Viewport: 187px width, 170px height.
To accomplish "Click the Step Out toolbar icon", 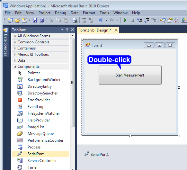I will tap(153, 20).
